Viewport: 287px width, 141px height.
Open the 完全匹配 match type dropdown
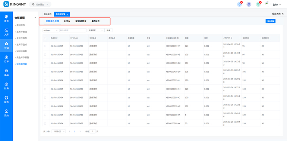point(96,30)
